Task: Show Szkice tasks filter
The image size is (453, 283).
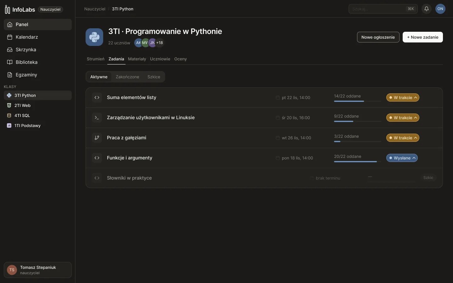Action: (154, 77)
